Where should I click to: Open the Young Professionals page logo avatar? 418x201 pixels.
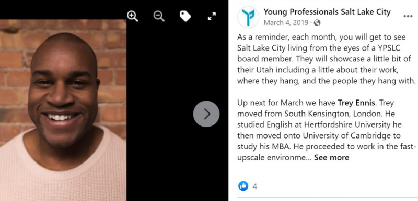248,17
